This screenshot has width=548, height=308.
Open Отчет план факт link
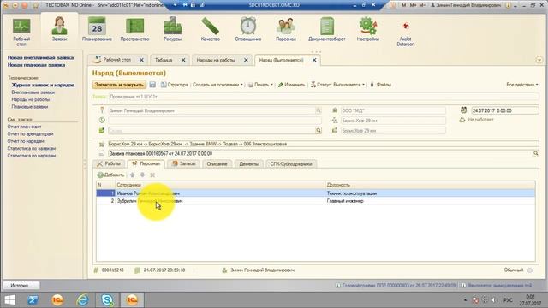click(25, 127)
